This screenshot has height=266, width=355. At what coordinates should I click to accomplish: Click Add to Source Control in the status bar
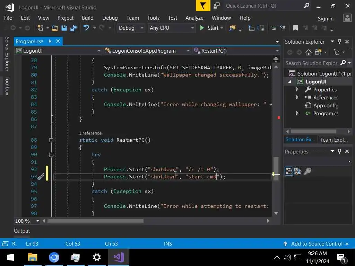coord(317,243)
